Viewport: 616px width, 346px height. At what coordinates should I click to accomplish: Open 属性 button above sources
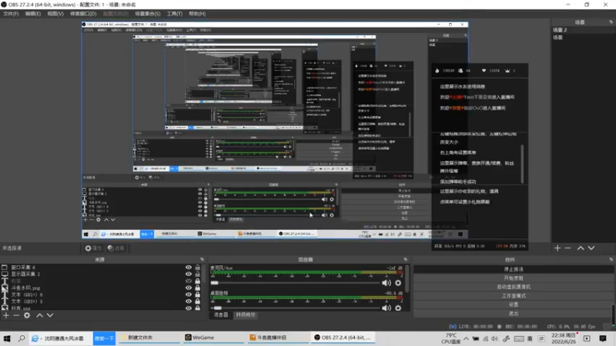[x=93, y=248]
